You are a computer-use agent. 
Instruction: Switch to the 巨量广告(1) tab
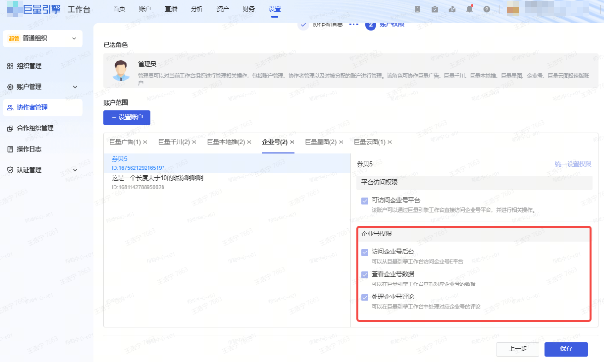click(125, 142)
